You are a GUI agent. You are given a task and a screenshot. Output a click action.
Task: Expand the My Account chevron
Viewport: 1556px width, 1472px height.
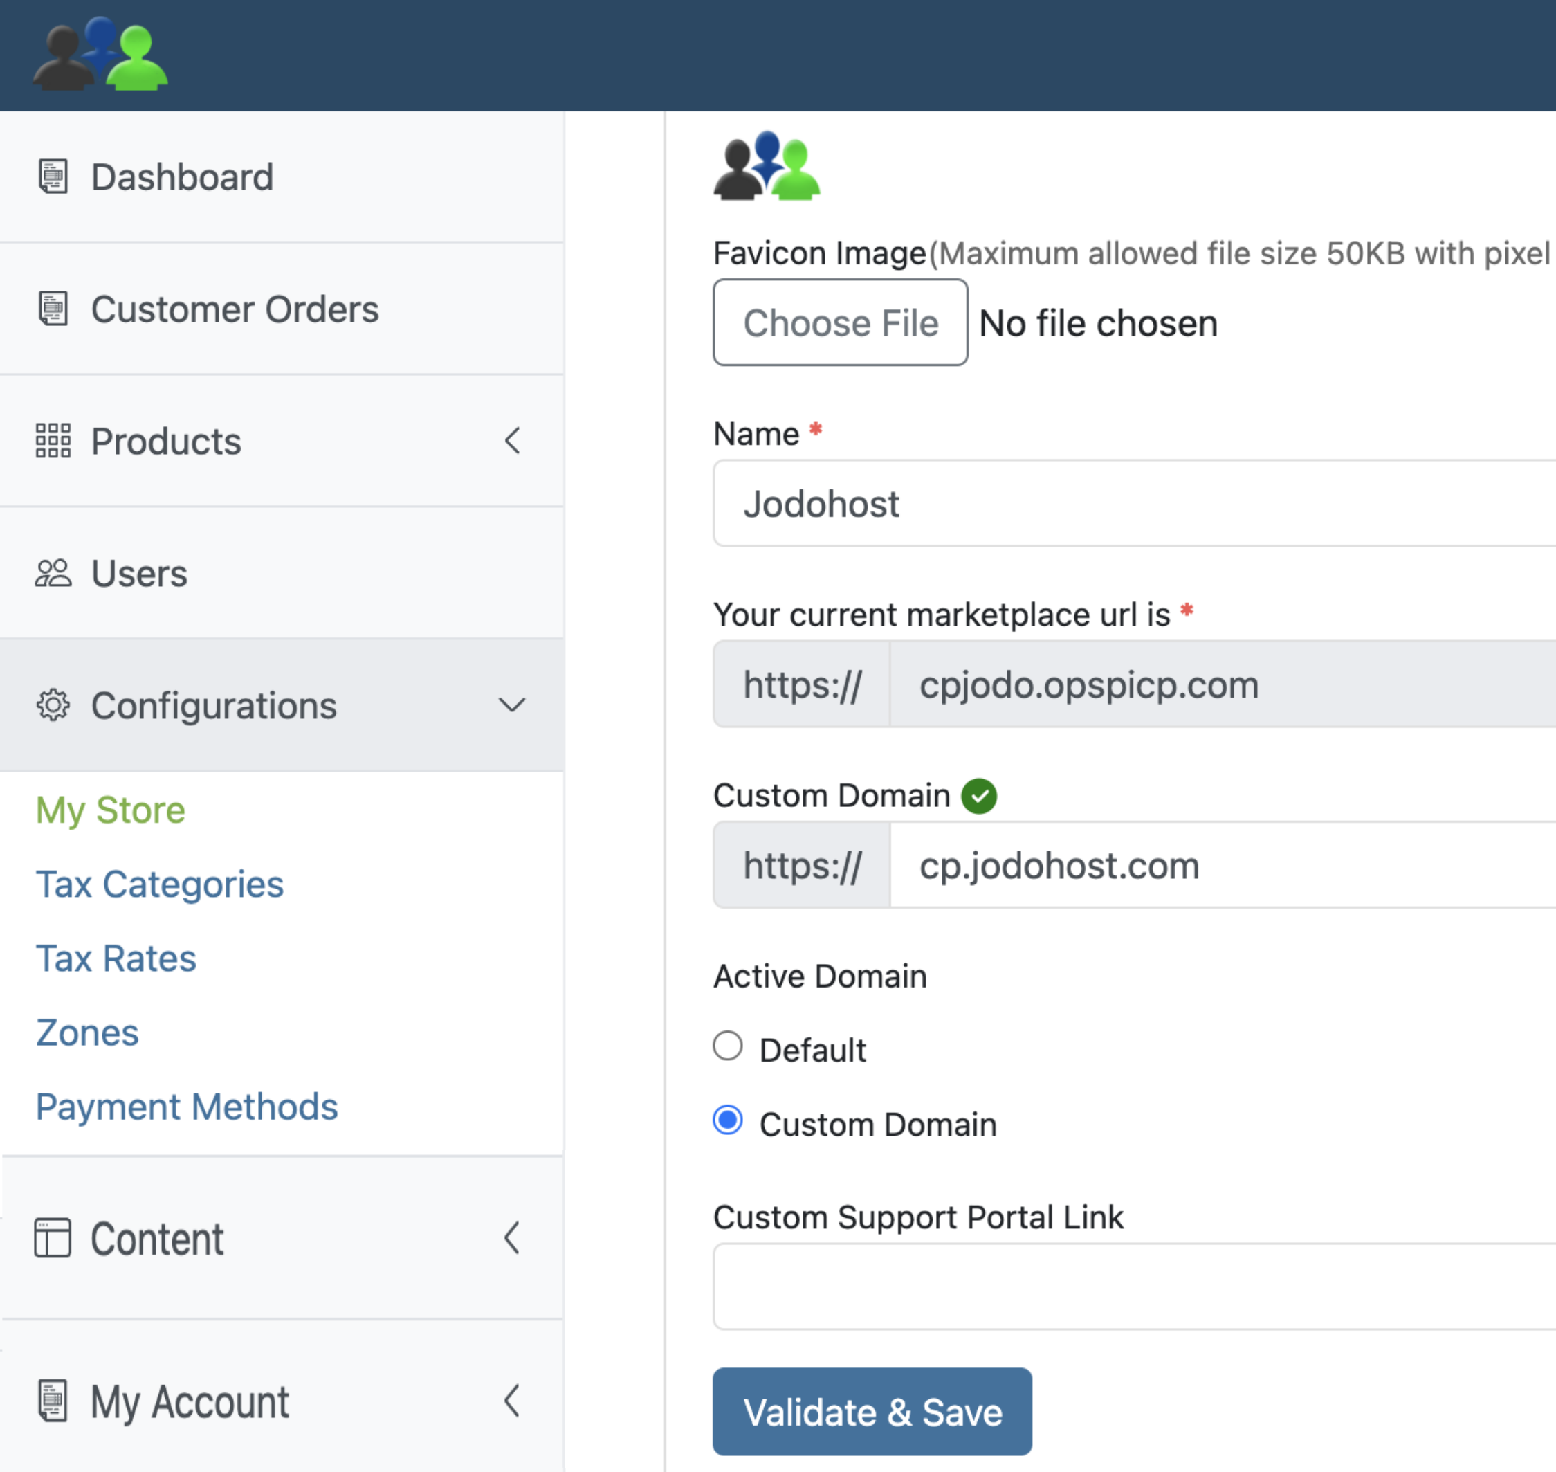click(512, 1401)
